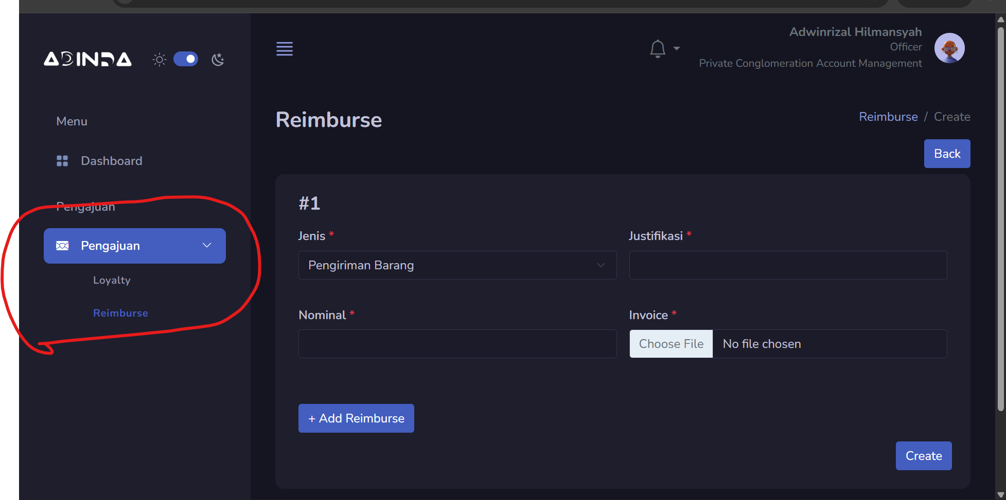Click the Dashboard grid icon

coord(62,161)
